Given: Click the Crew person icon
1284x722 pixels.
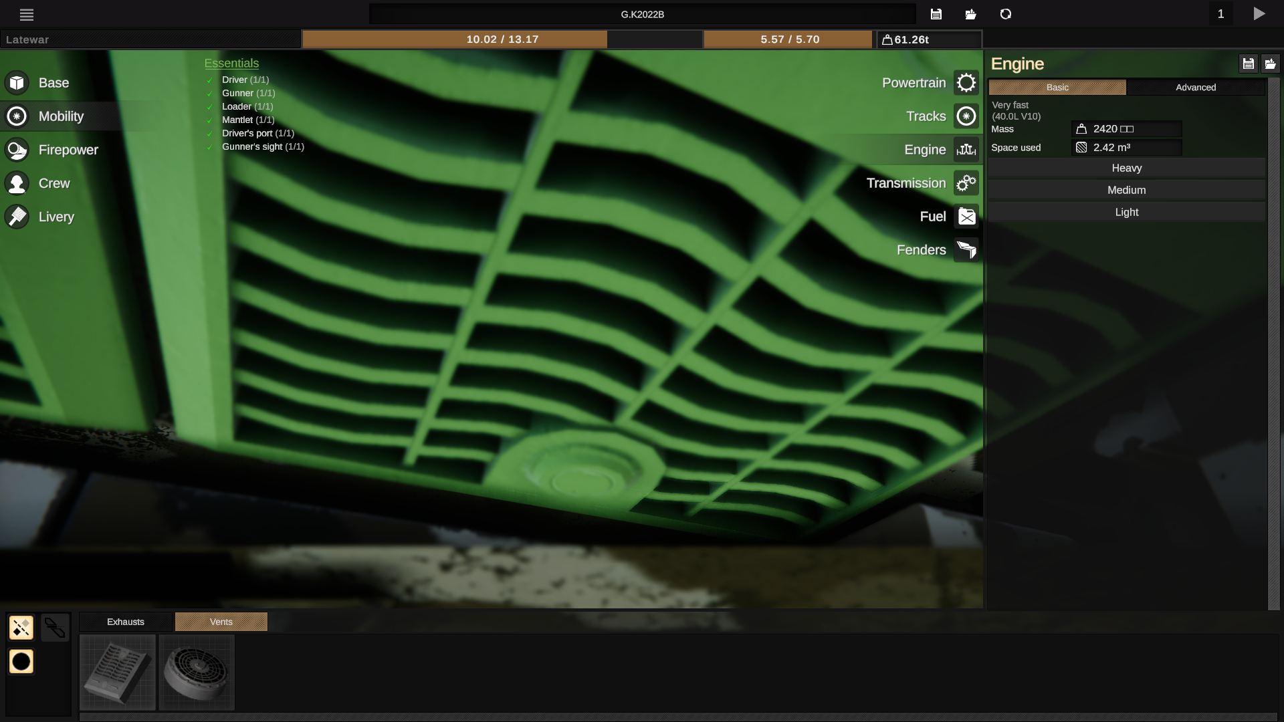Looking at the screenshot, I should [17, 183].
